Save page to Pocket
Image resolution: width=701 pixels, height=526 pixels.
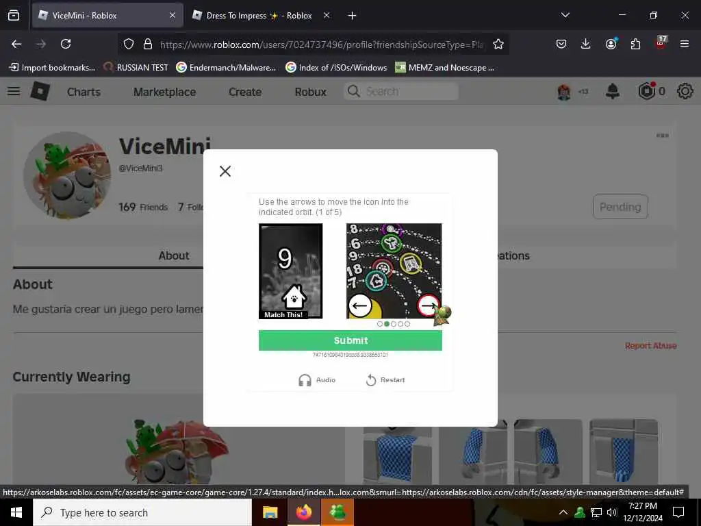pos(561,44)
